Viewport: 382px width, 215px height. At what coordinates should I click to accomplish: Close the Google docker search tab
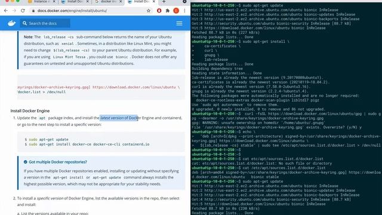[x=121, y=1]
